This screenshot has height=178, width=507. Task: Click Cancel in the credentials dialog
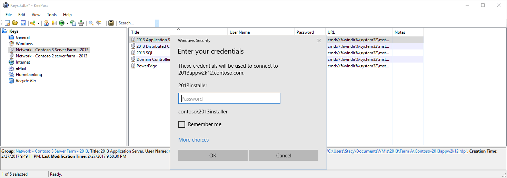[x=284, y=155]
